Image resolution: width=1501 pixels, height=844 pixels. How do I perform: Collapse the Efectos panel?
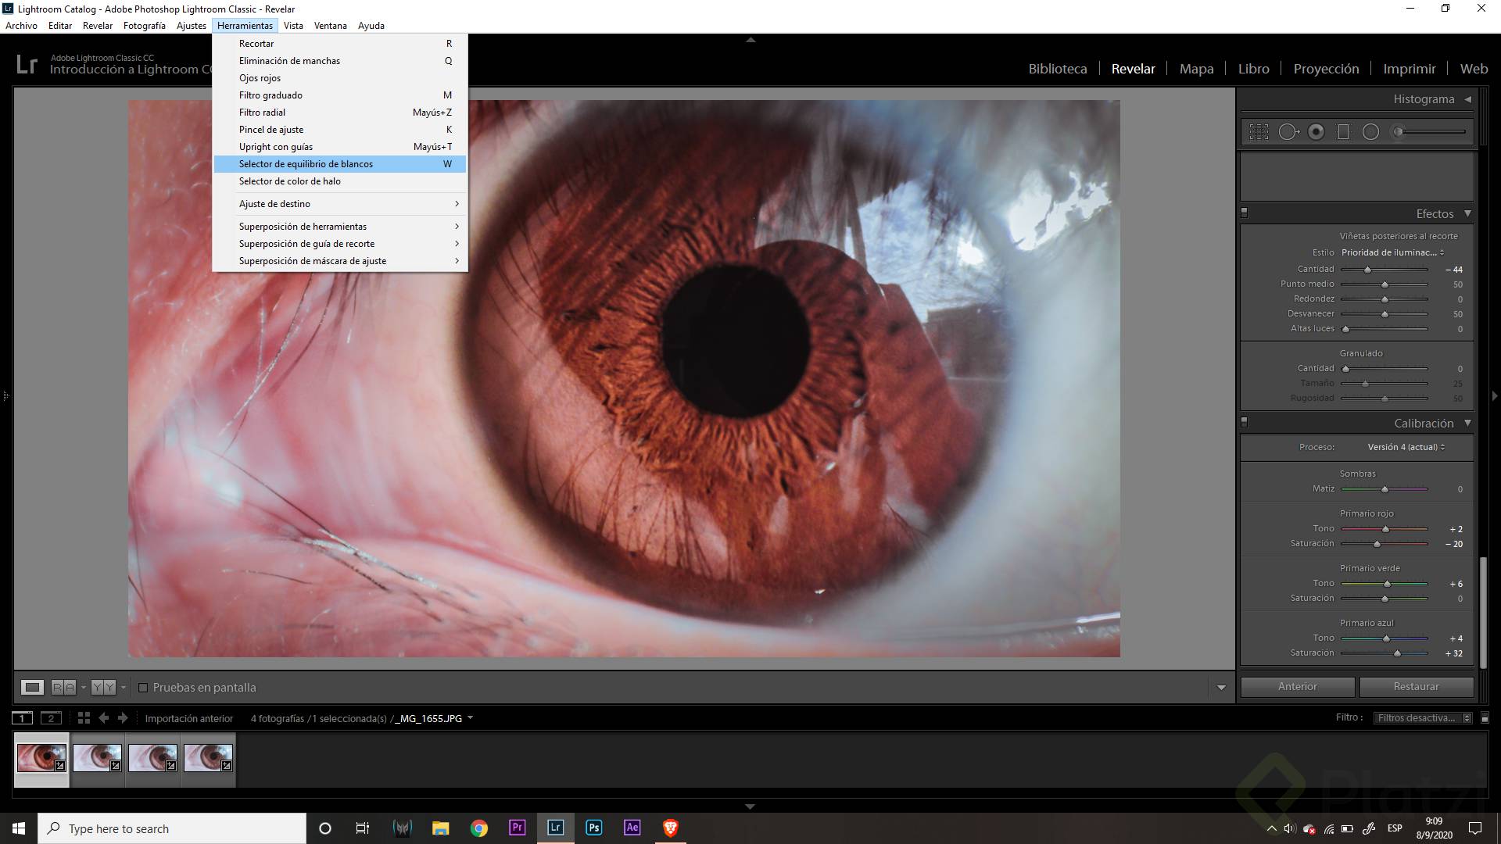(1467, 213)
